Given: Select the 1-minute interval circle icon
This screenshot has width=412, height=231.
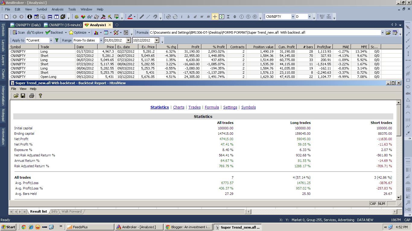Looking at the screenshot, I should [241, 17].
